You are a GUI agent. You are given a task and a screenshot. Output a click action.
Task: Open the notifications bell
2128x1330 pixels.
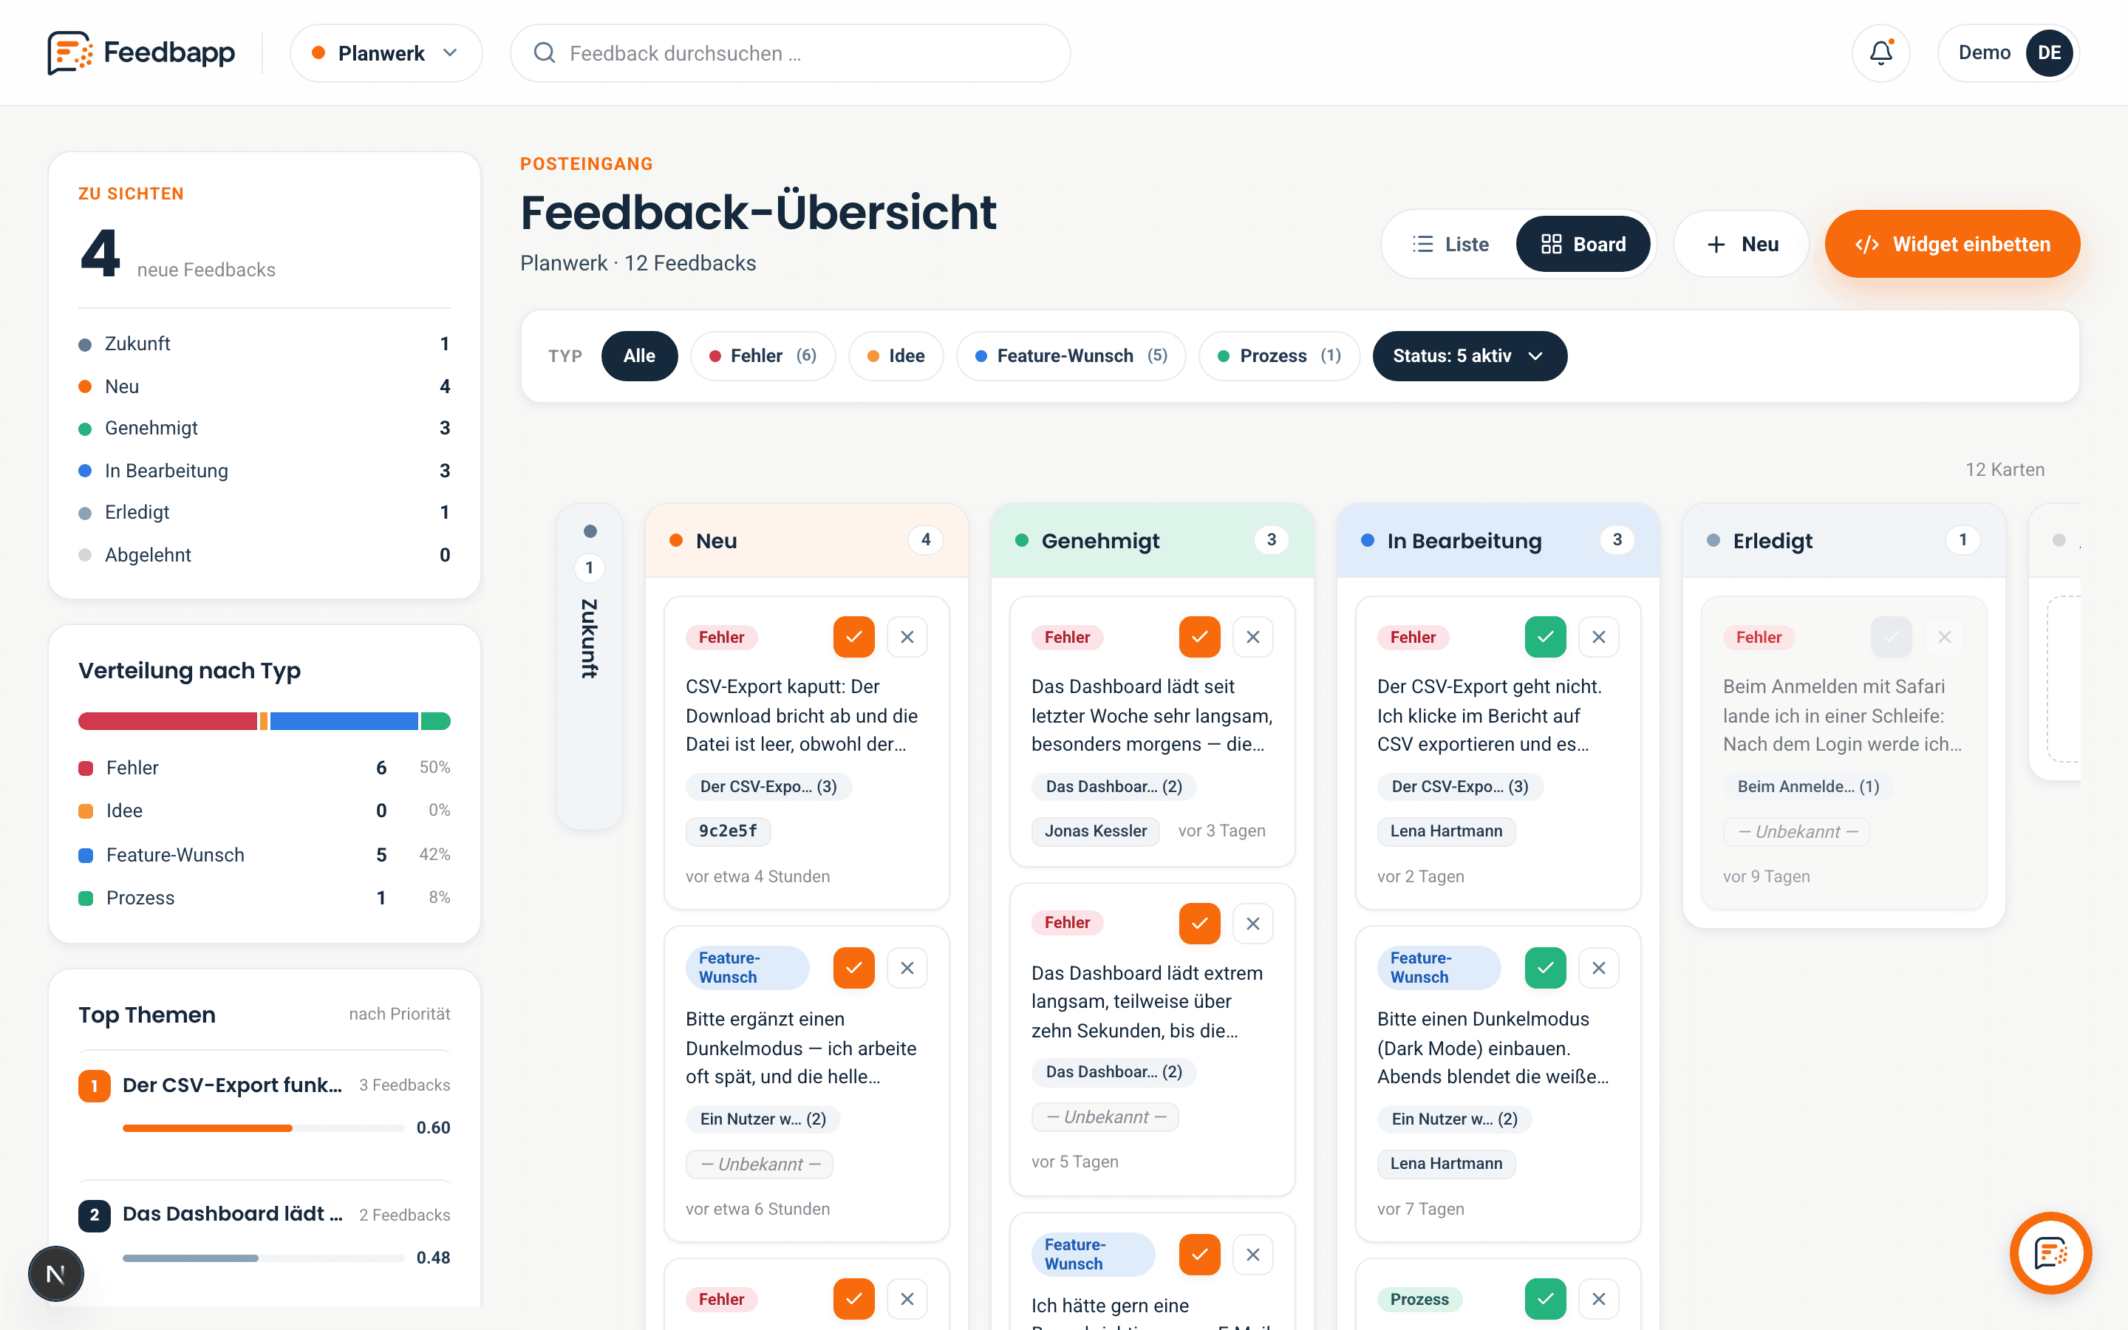[x=1881, y=52]
